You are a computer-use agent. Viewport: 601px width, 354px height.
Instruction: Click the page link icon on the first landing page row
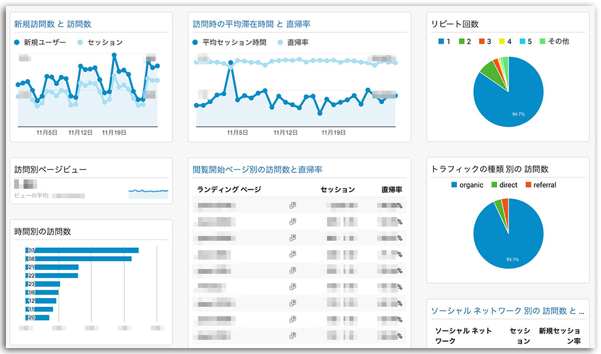pyautogui.click(x=293, y=205)
